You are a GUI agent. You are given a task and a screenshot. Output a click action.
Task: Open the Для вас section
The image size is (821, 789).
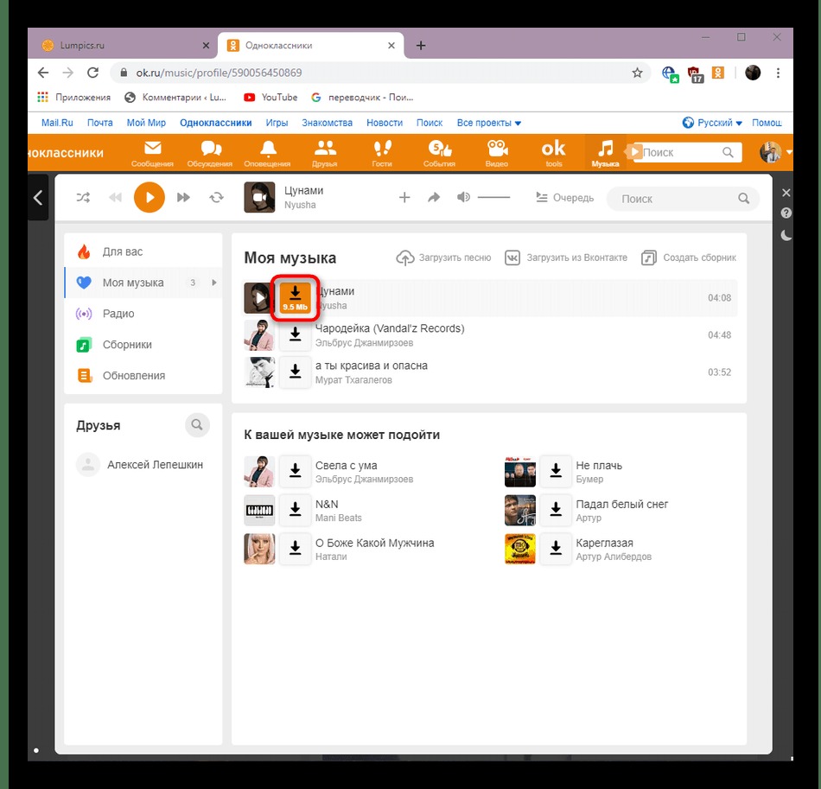coord(143,251)
